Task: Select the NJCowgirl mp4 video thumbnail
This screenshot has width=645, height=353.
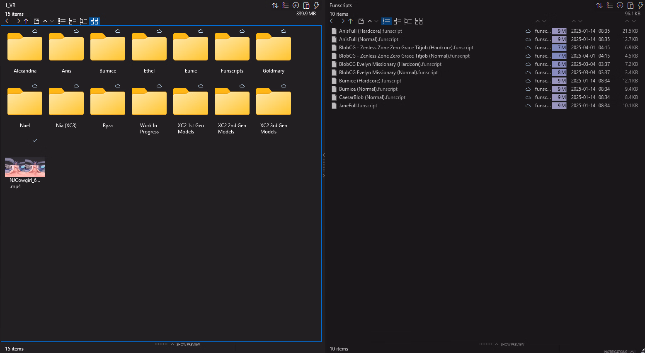Action: point(25,167)
